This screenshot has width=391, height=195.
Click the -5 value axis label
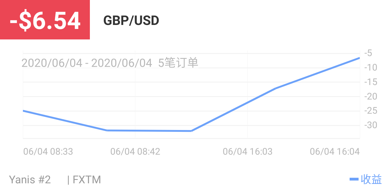coord(368,53)
